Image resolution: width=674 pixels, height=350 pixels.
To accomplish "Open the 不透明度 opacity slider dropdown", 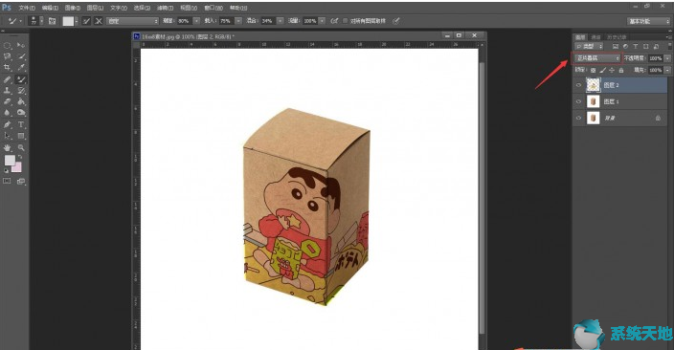I will pos(667,58).
